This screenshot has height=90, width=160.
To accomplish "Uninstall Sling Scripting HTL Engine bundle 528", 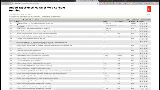I will (x=147, y=81).
